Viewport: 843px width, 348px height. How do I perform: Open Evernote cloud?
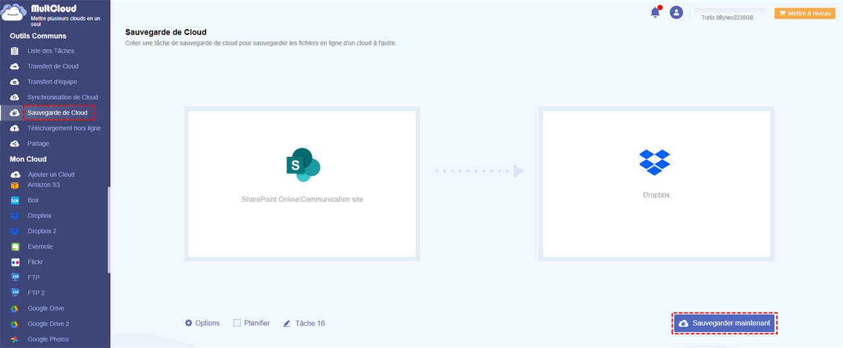click(40, 247)
